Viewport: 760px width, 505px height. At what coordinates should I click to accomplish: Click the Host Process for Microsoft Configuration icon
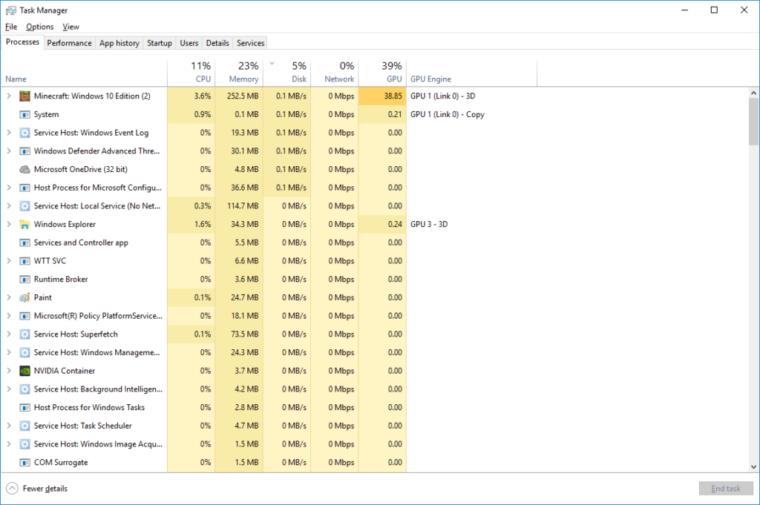24,188
